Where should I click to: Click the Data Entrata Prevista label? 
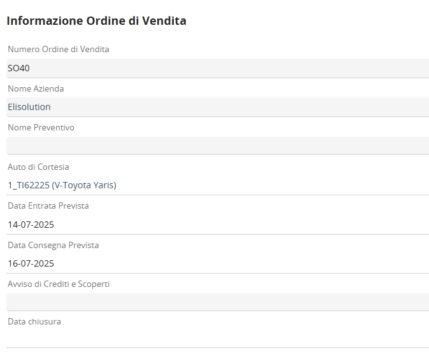(48, 205)
